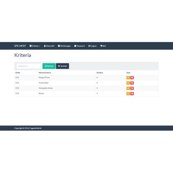The height and width of the screenshot is (173, 173).
Task: Delete the Kuota Data criterion
Action: coord(132,83)
